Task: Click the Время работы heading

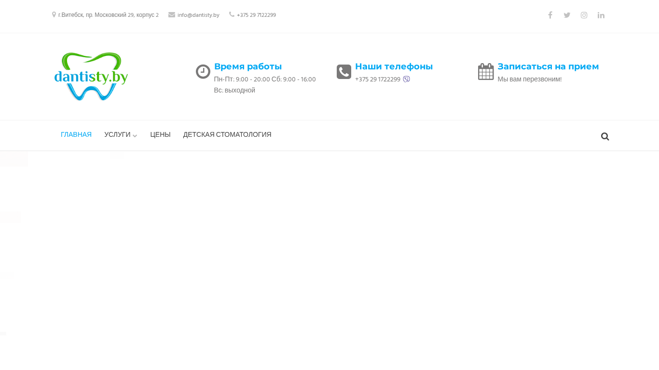Action: click(248, 66)
